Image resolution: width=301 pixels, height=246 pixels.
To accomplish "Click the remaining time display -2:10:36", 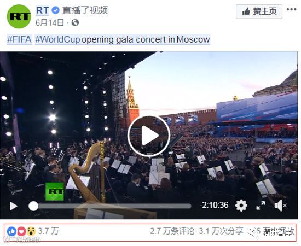I will tap(214, 205).
